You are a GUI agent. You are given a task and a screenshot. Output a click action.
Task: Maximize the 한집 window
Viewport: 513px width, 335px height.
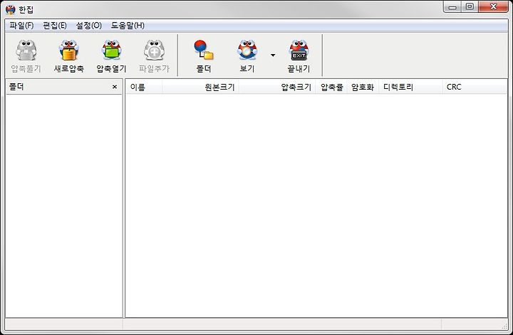(470, 7)
